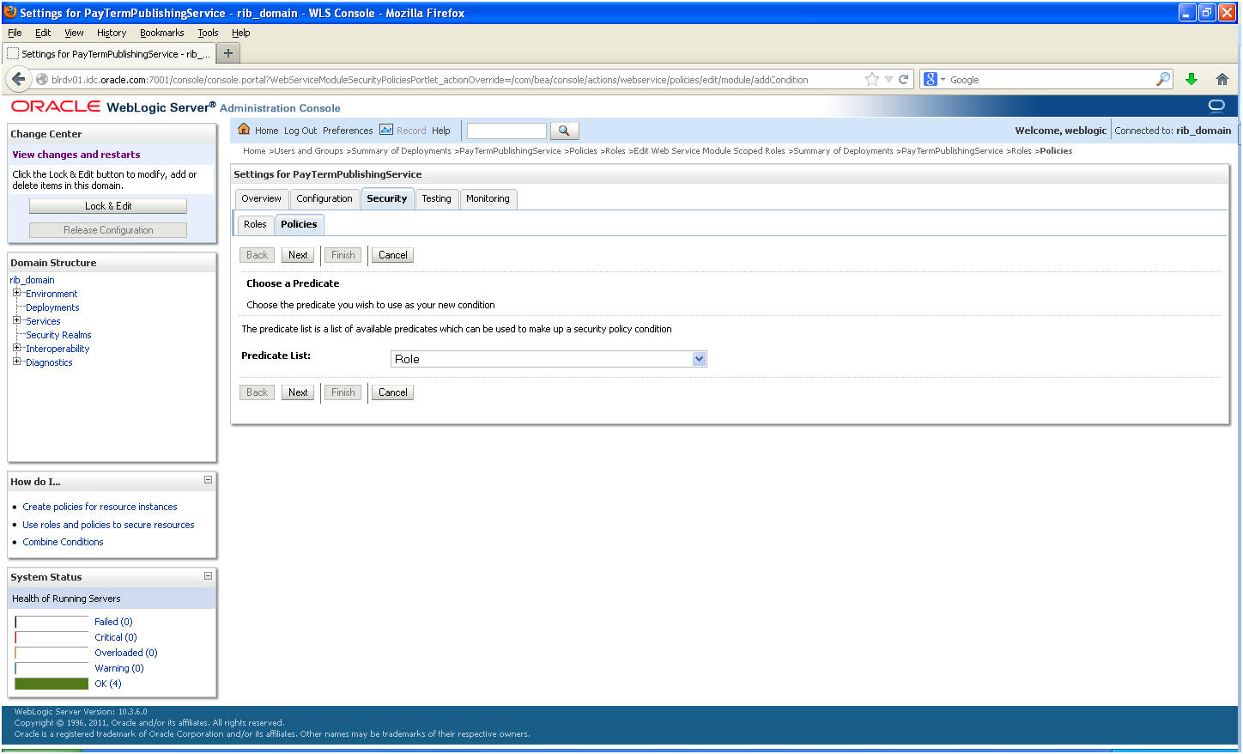Click the console search text field
This screenshot has width=1243, height=754.
click(506, 131)
